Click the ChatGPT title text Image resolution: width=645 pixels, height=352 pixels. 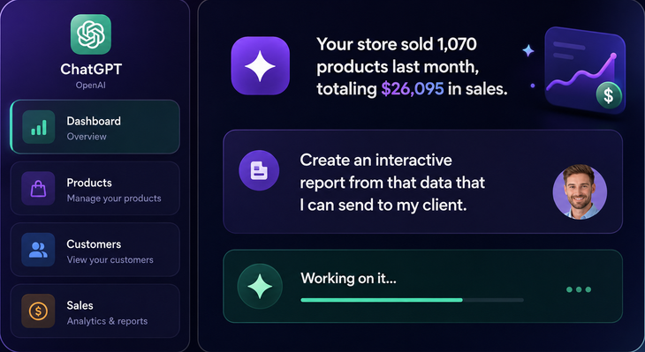tap(91, 69)
